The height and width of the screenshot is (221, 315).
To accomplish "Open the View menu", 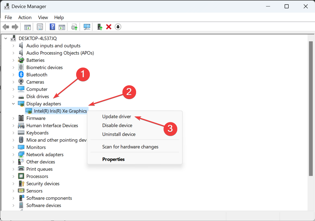I will (43, 17).
